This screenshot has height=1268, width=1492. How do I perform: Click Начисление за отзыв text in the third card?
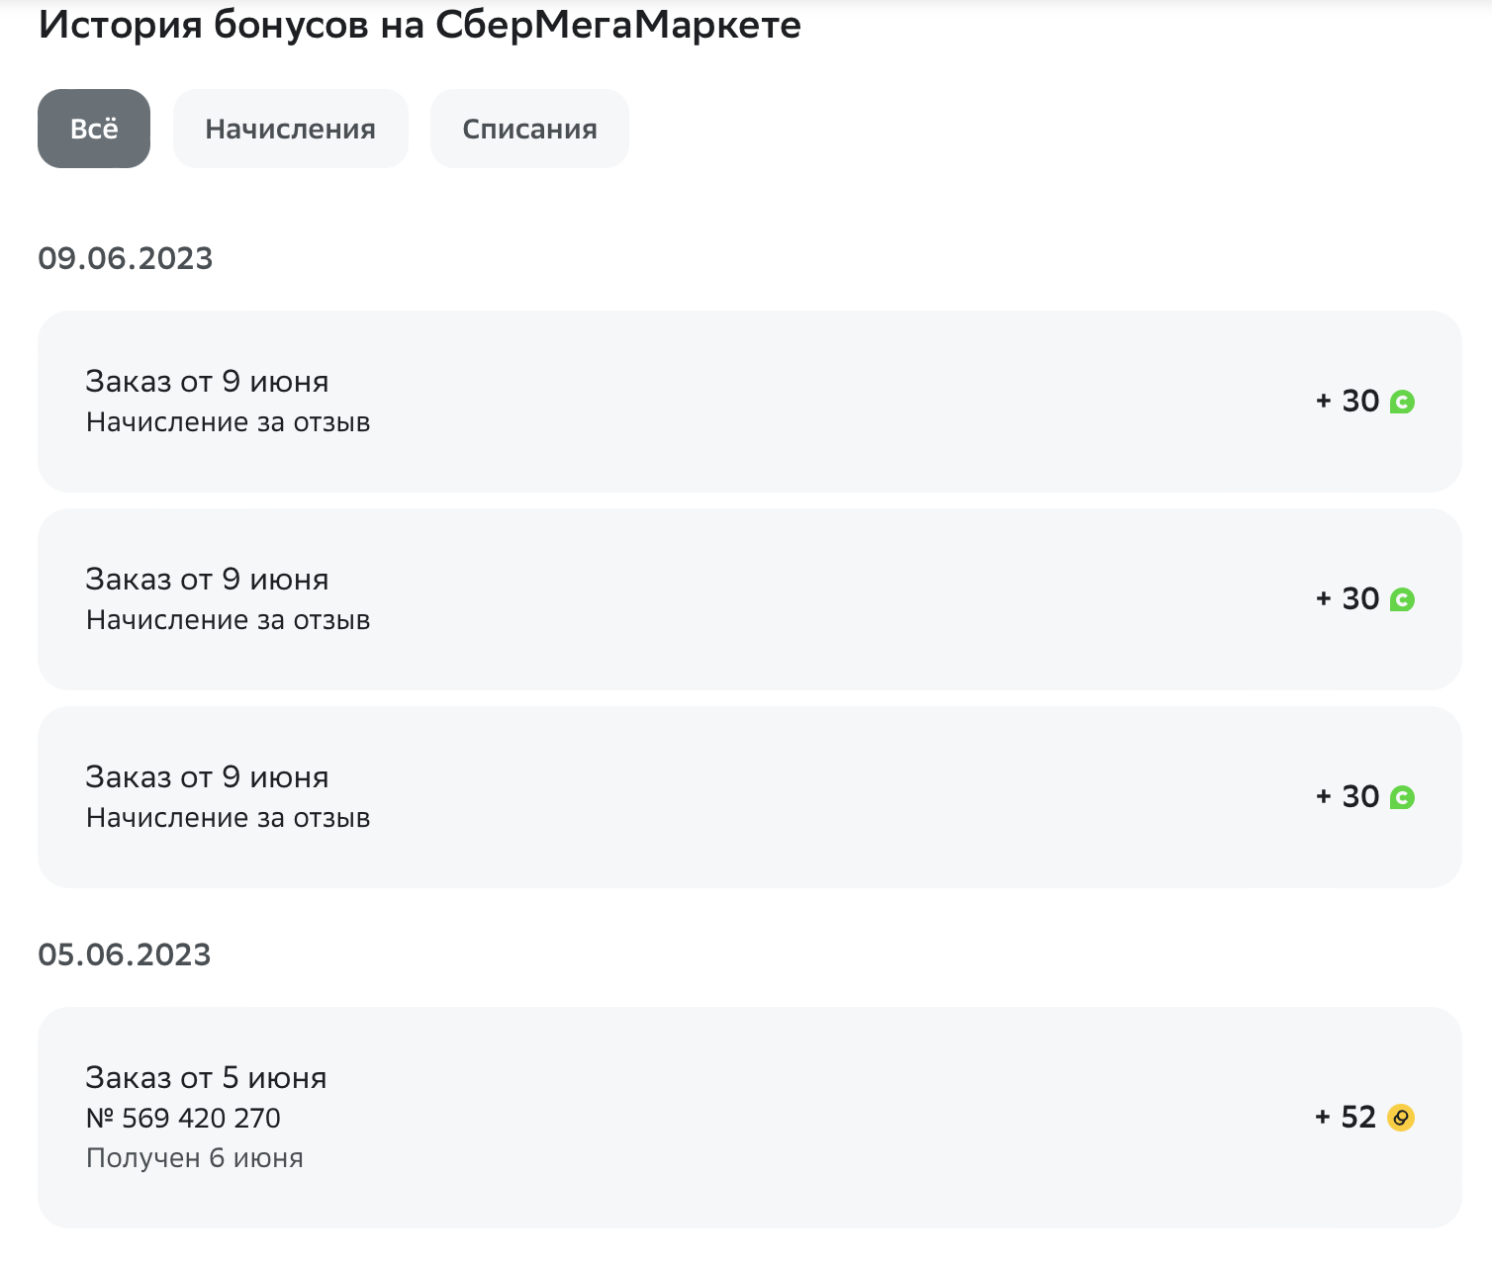(228, 818)
